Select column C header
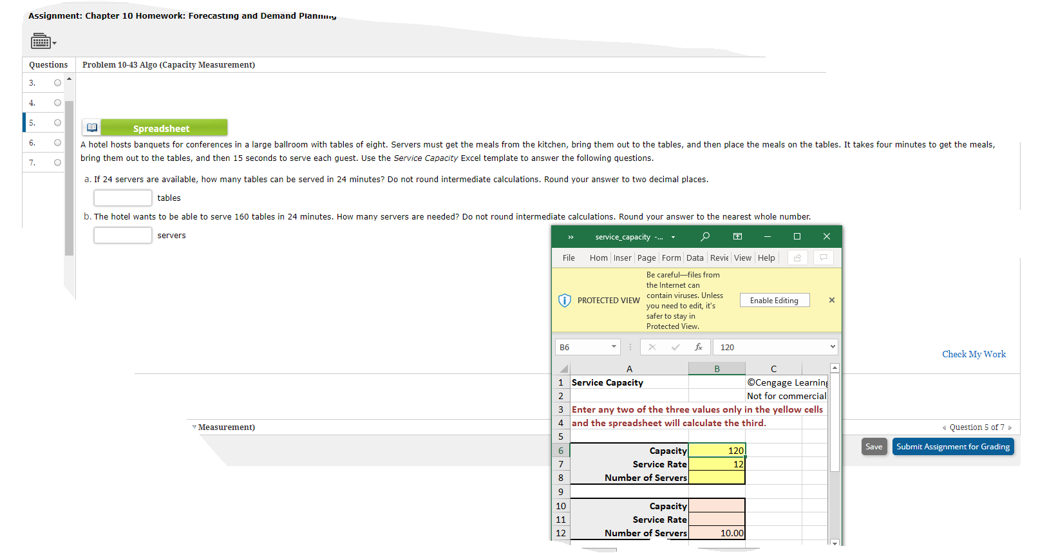The height and width of the screenshot is (553, 1038). (x=773, y=369)
